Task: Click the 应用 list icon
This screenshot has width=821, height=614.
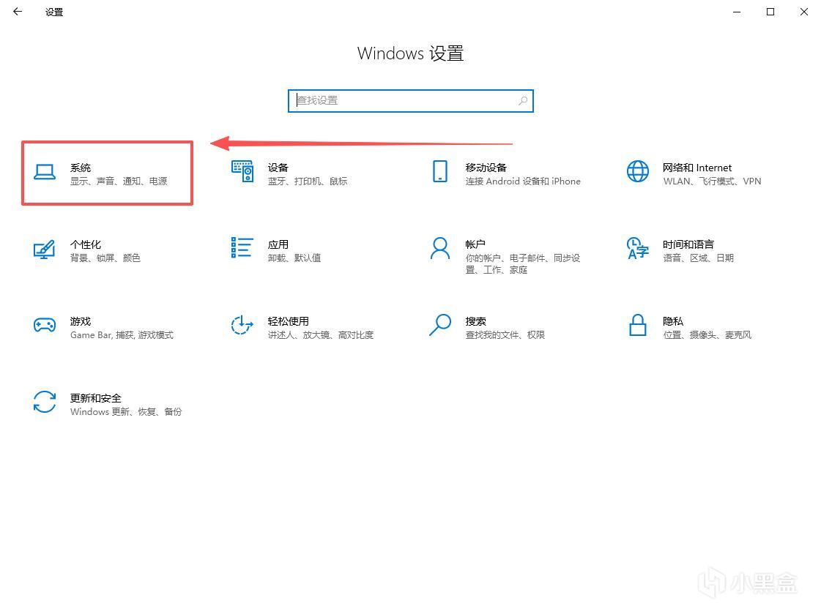Action: coord(242,248)
